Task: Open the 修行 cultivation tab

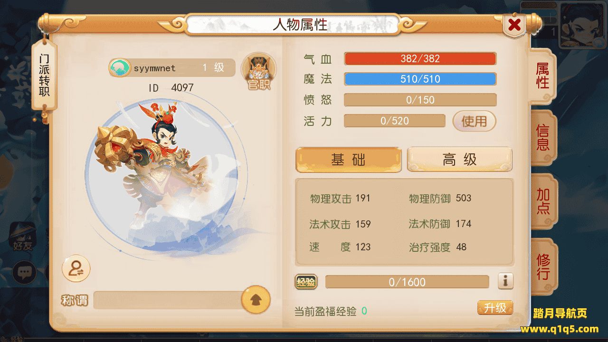Action: click(543, 266)
